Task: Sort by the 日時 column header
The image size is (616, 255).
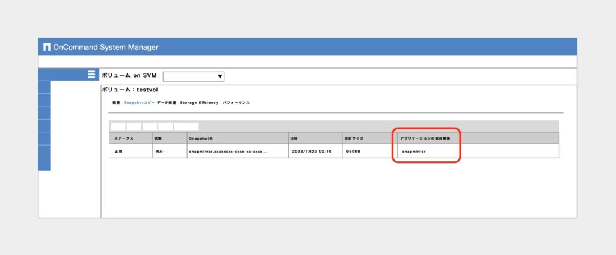Action: pos(315,138)
